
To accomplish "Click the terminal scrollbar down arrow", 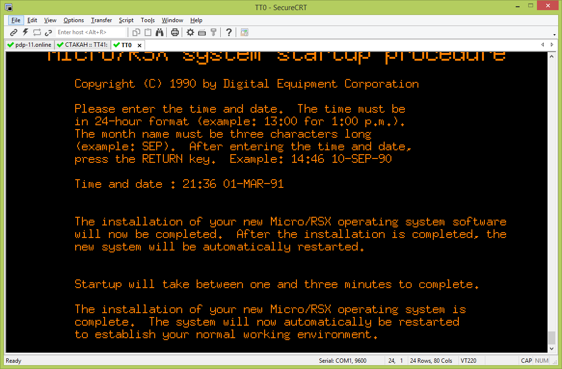I will (552, 349).
